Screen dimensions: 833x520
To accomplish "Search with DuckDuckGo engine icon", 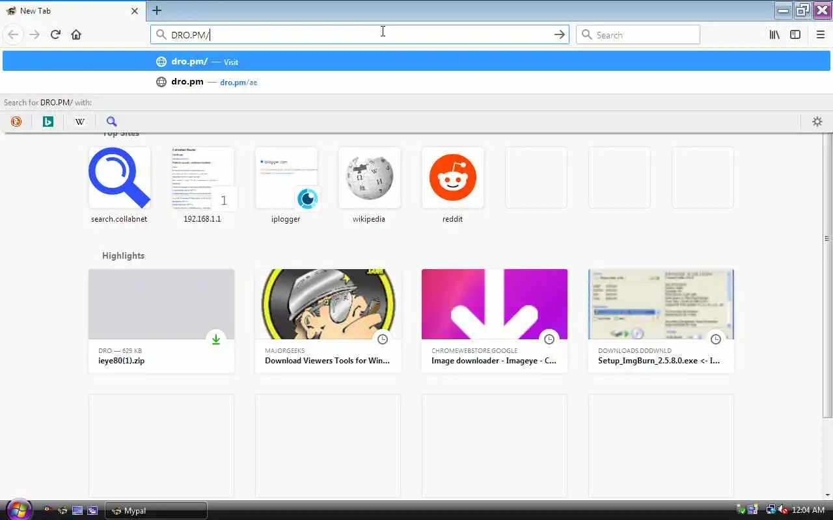I will point(16,122).
